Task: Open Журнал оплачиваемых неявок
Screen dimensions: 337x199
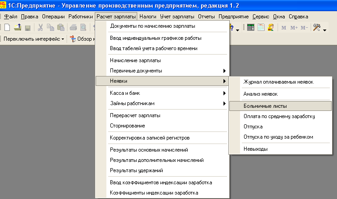Action: (x=281, y=82)
